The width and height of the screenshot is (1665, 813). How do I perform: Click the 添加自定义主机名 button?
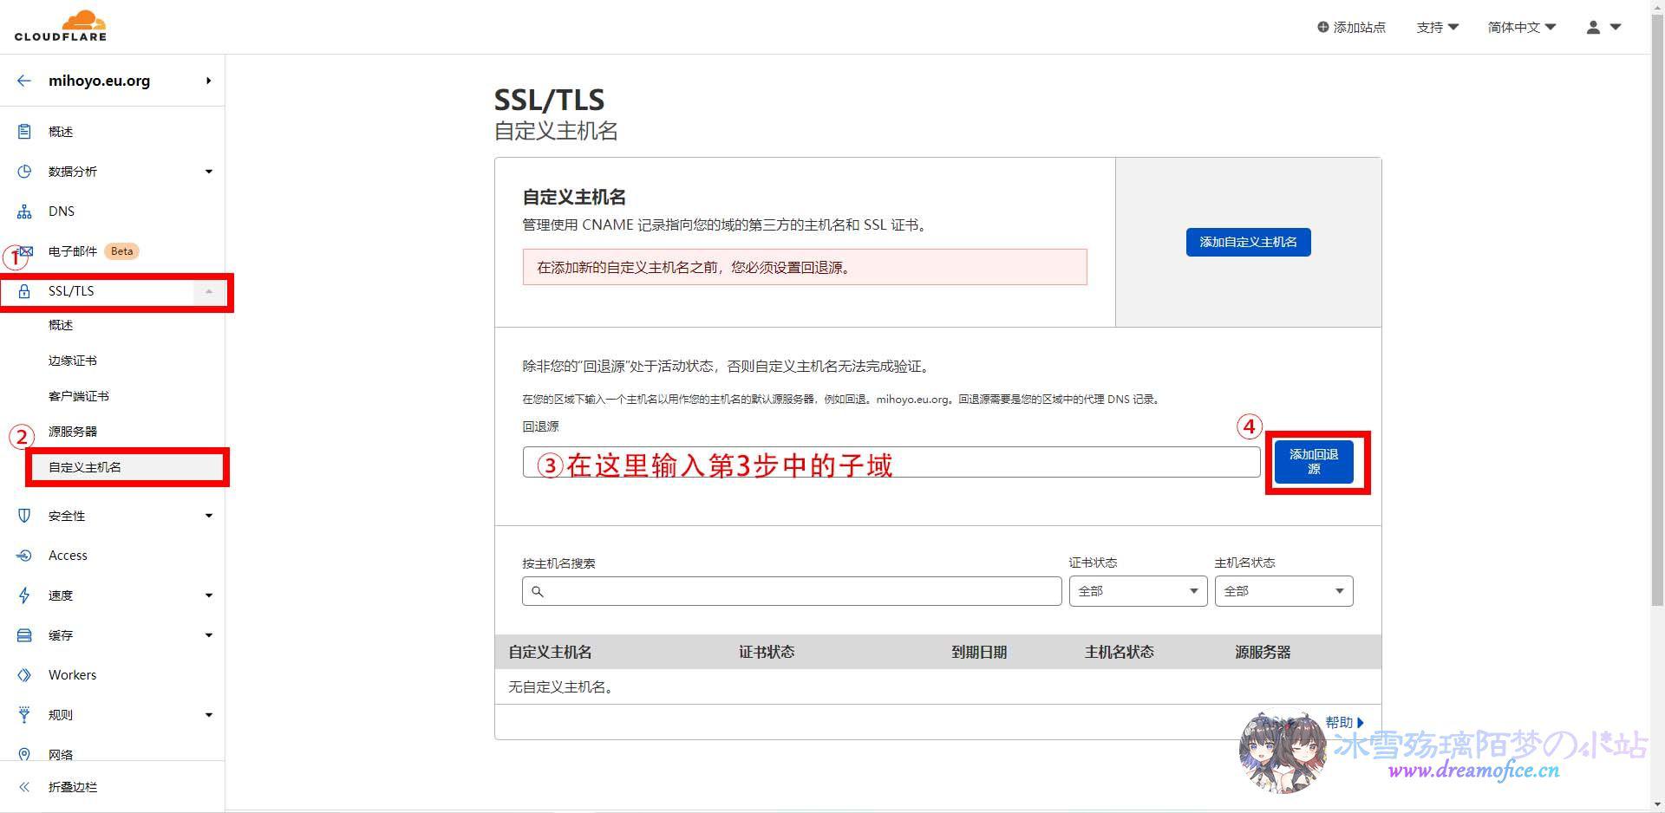click(1248, 242)
